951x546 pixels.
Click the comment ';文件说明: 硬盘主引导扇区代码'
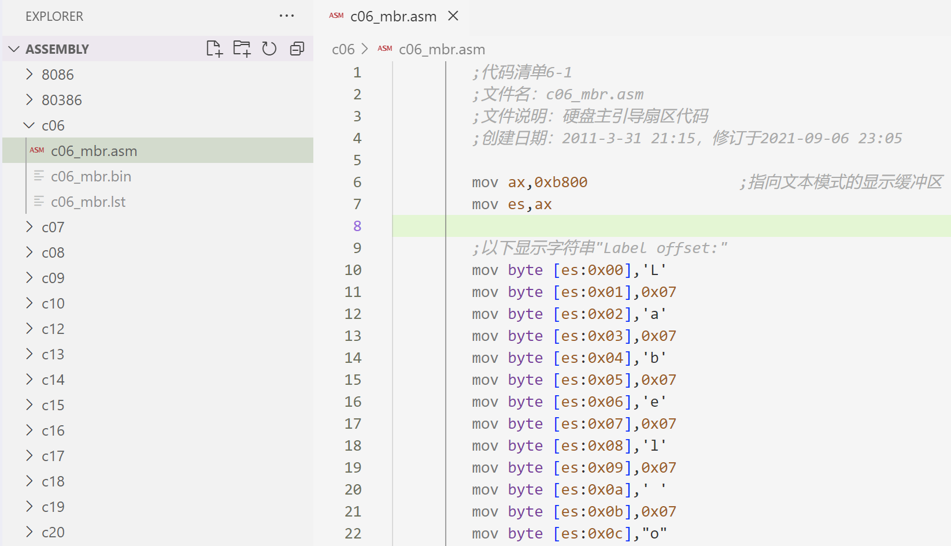[590, 116]
